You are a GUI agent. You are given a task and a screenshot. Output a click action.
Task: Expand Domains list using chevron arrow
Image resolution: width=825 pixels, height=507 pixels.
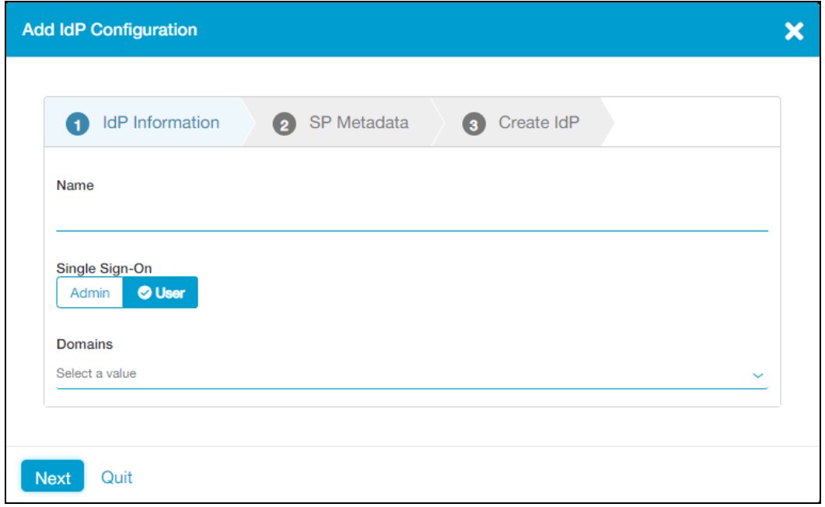(x=757, y=375)
